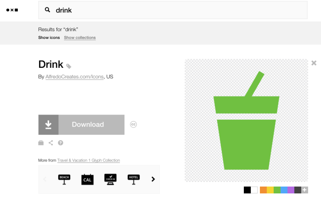321x198 pixels.
Task: Switch to Show collections tab
Action: pyautogui.click(x=80, y=38)
